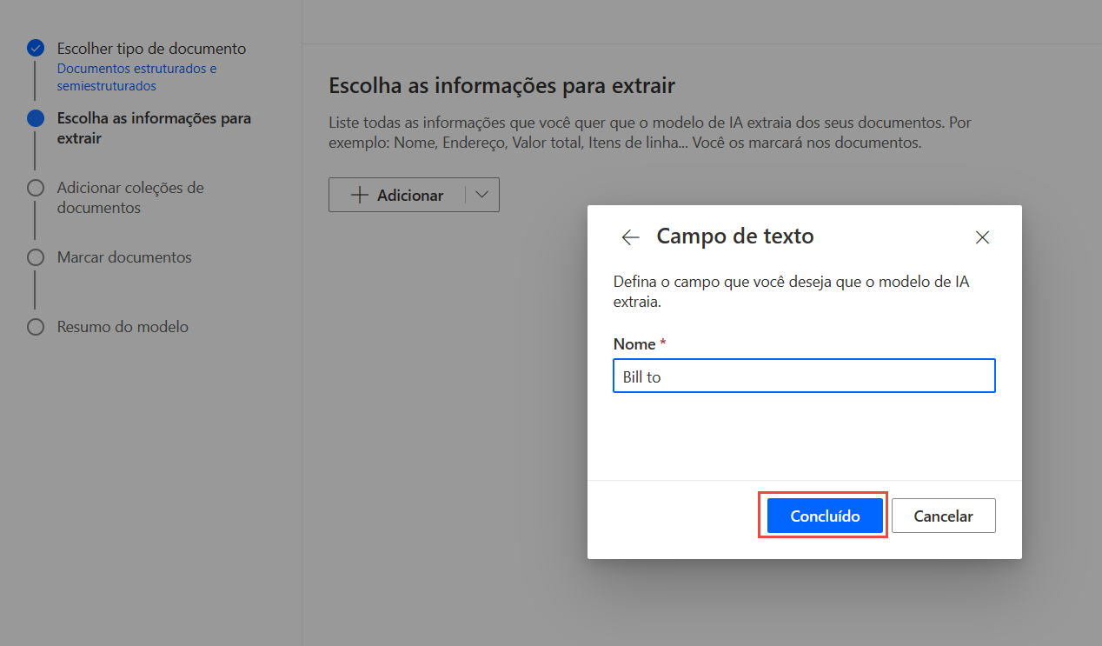The width and height of the screenshot is (1102, 646).
Task: Go to Adicionar coleções de documentos step
Action: coord(130,197)
